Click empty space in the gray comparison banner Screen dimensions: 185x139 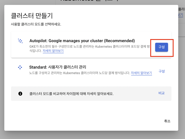coord(135,93)
